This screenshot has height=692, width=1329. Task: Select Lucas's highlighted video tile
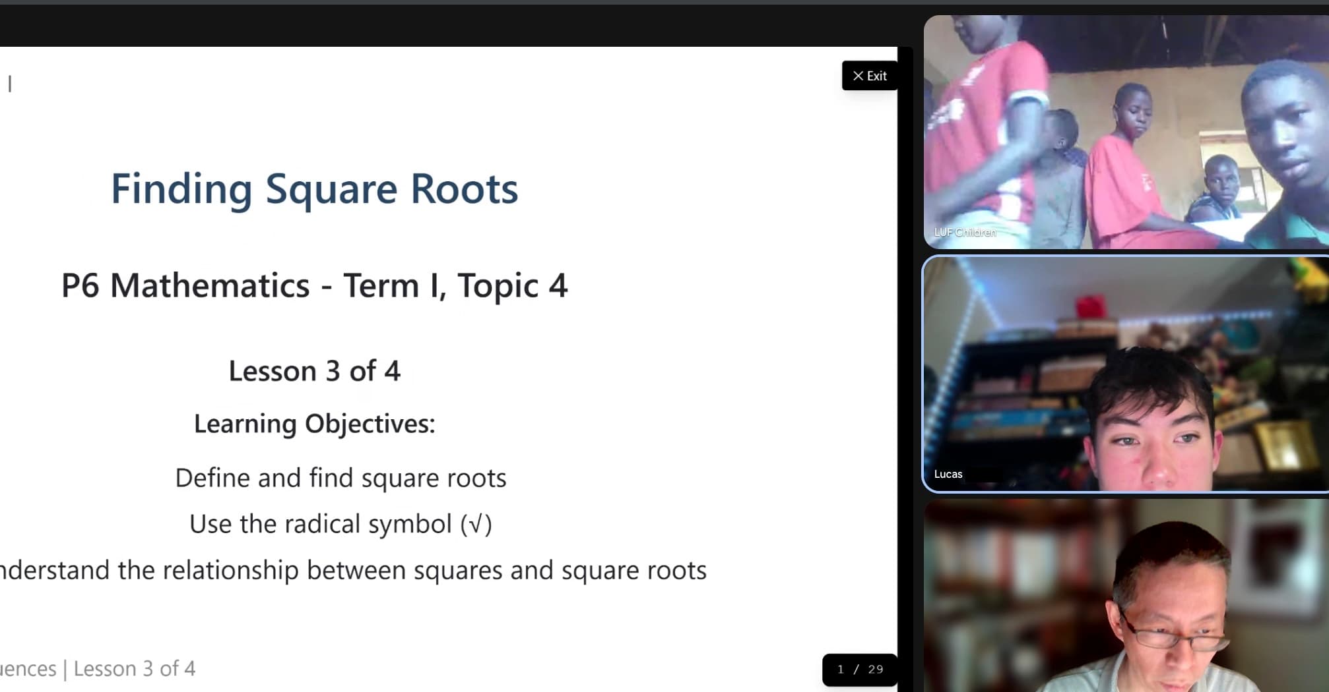(1126, 374)
